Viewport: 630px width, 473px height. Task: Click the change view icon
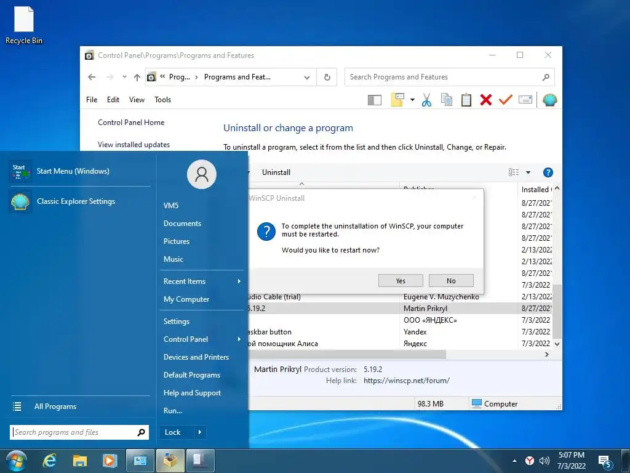tap(514, 172)
